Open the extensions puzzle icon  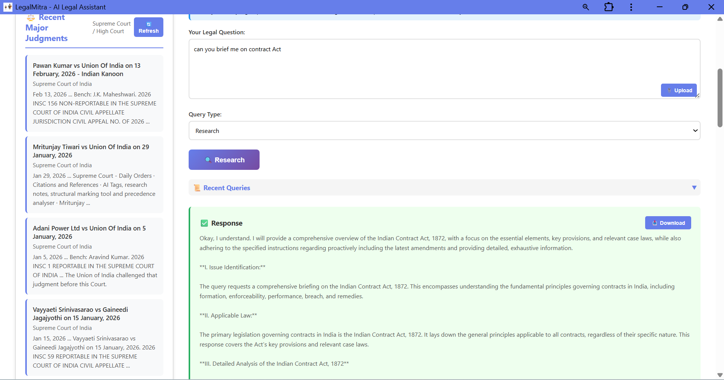coord(609,7)
